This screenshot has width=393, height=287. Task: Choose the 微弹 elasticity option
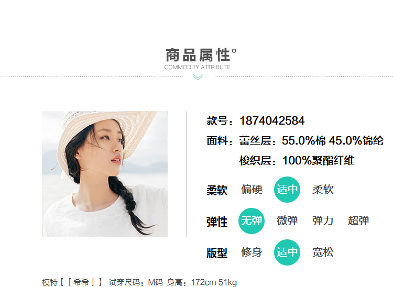click(287, 221)
